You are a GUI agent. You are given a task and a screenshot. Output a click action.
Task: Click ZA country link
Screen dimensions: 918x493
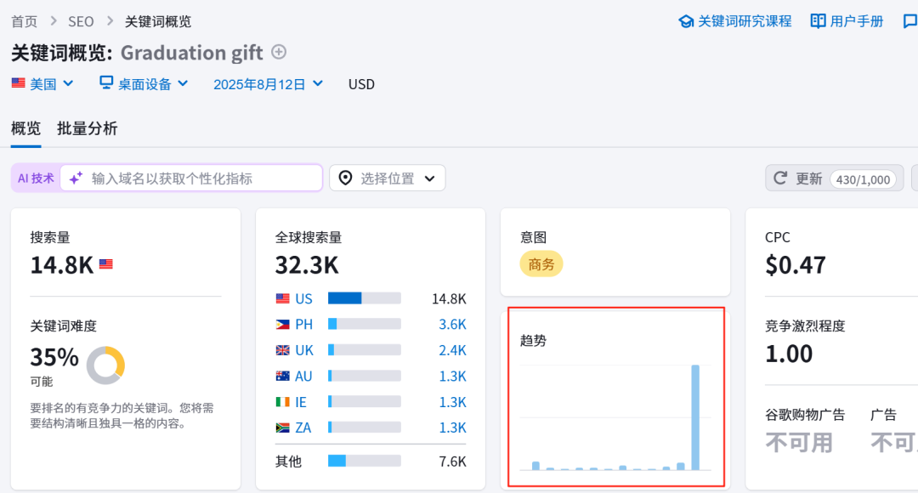click(x=303, y=428)
